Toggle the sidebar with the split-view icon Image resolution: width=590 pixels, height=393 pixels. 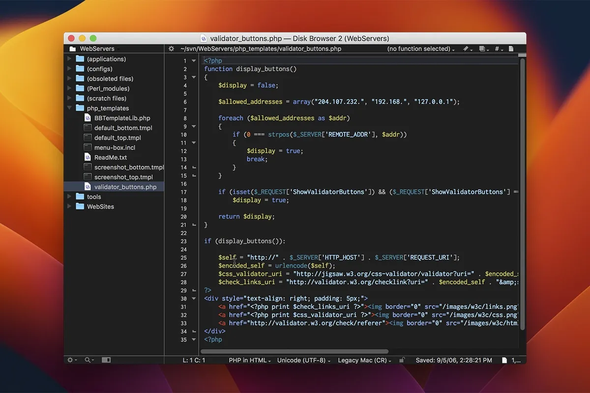(x=106, y=360)
